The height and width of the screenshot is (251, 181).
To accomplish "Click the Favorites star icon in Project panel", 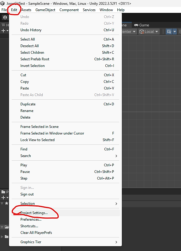I will (6, 204).
